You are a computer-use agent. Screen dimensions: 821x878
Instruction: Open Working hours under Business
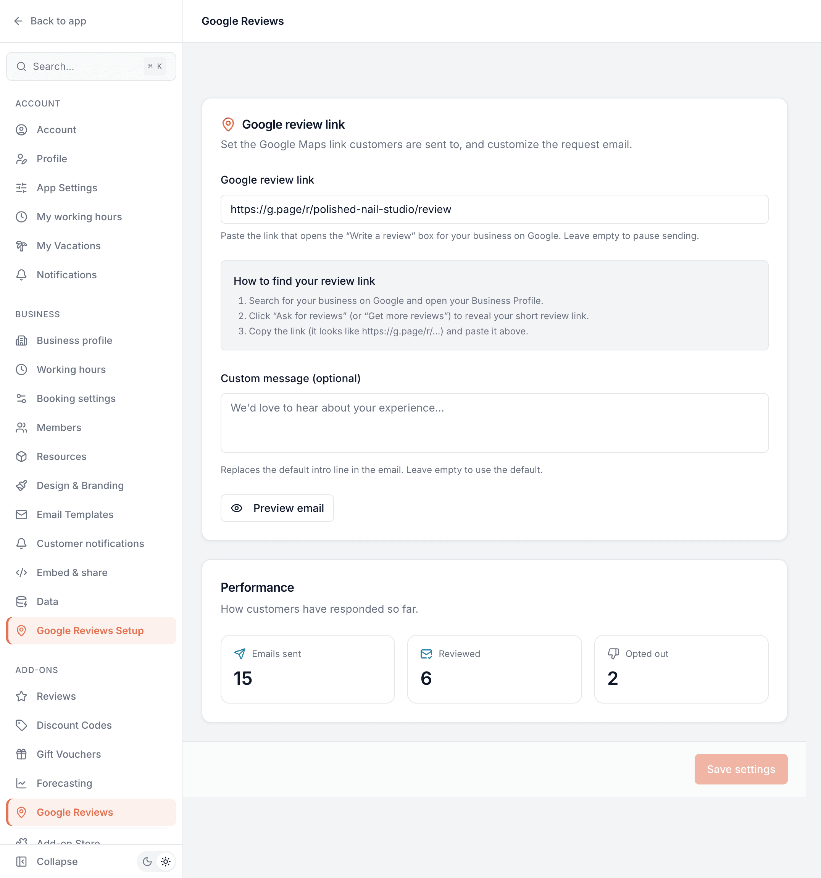91,369
